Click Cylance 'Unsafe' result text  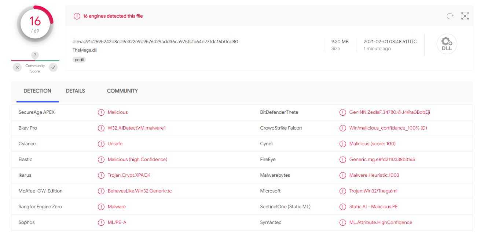pos(115,144)
